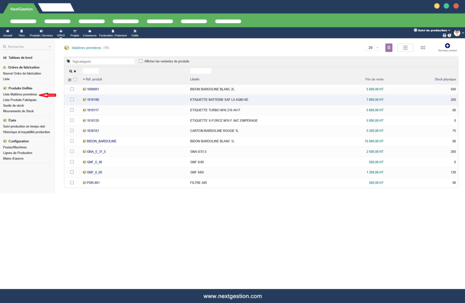Open the Facturation | Paiement menu
Viewport: 465px width, 303px height.
[x=113, y=33]
